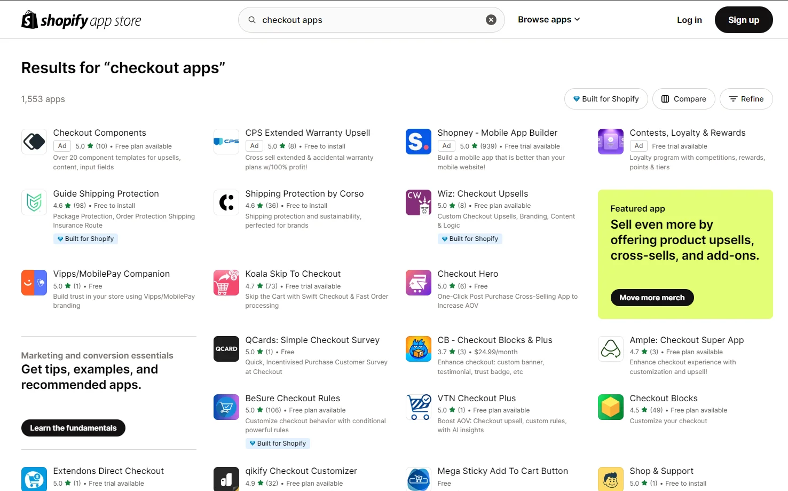Click the Featured app heading text

click(637, 208)
